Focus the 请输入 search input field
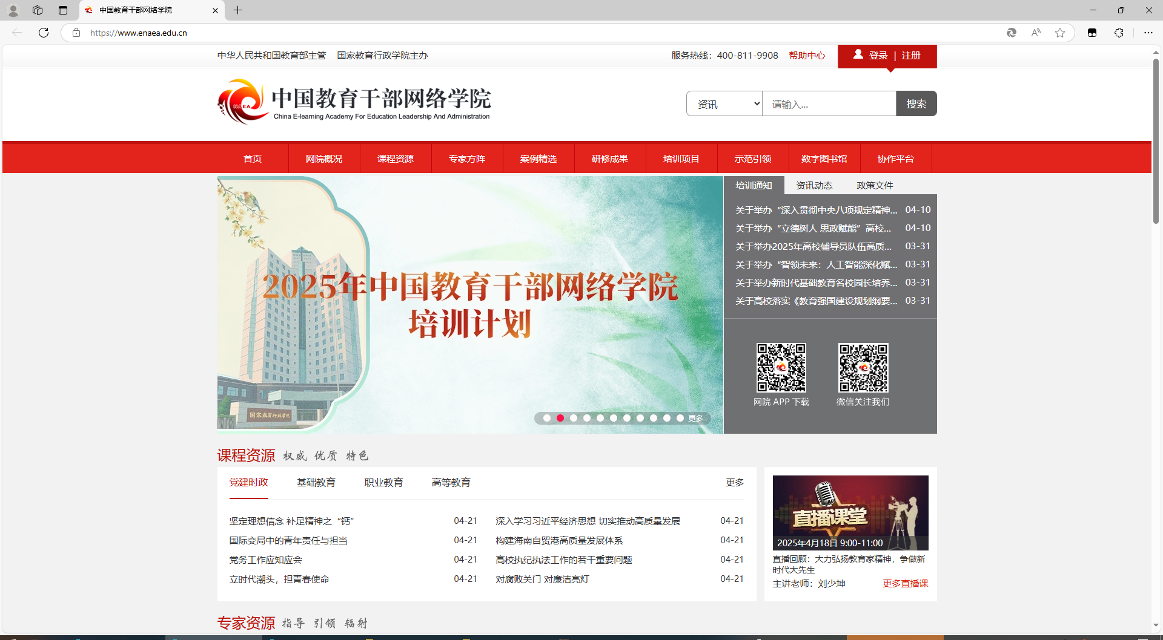 (x=829, y=103)
